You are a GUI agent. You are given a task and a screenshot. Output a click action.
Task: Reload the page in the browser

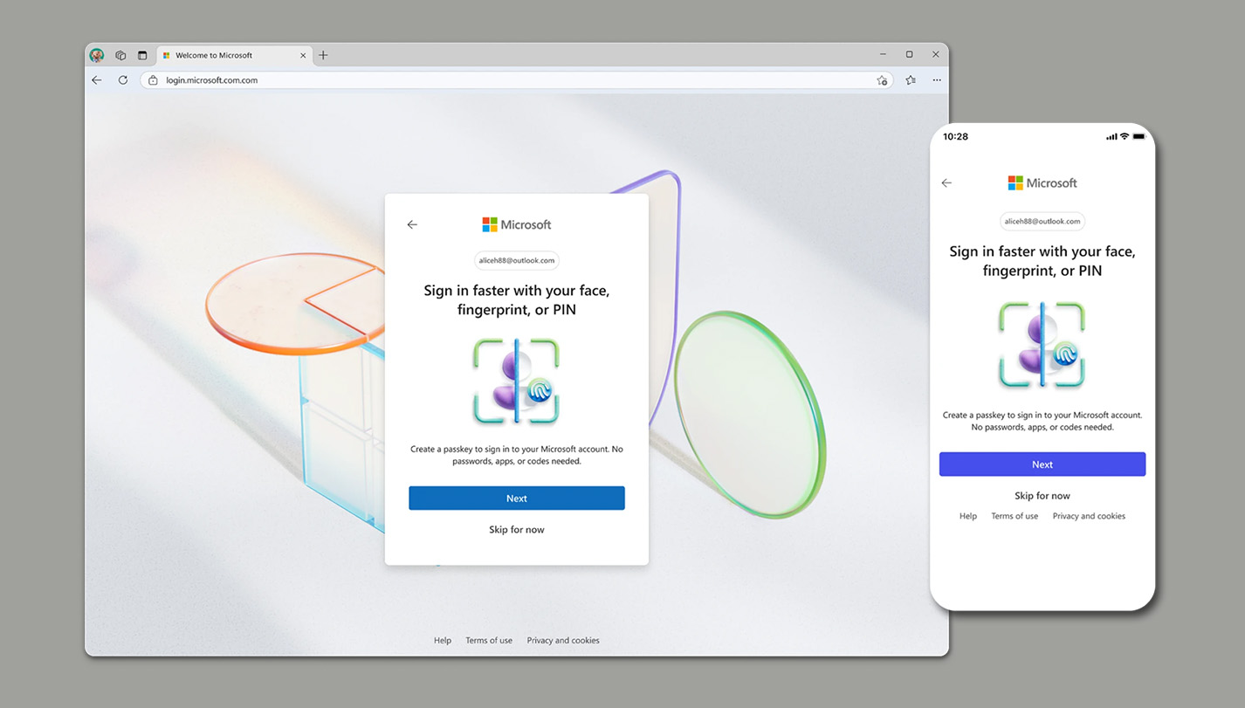click(123, 79)
